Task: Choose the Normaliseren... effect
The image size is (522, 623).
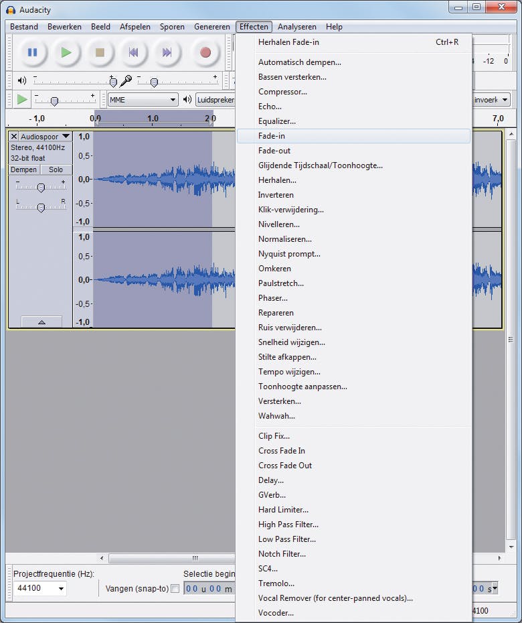Action: point(285,239)
